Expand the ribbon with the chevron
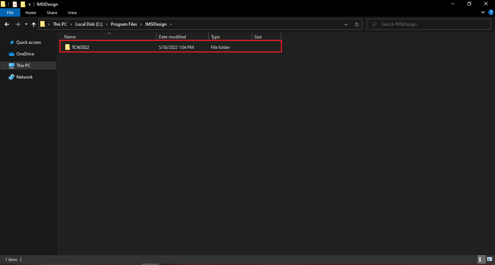Viewport: 495px width, 265px height. 483,12
